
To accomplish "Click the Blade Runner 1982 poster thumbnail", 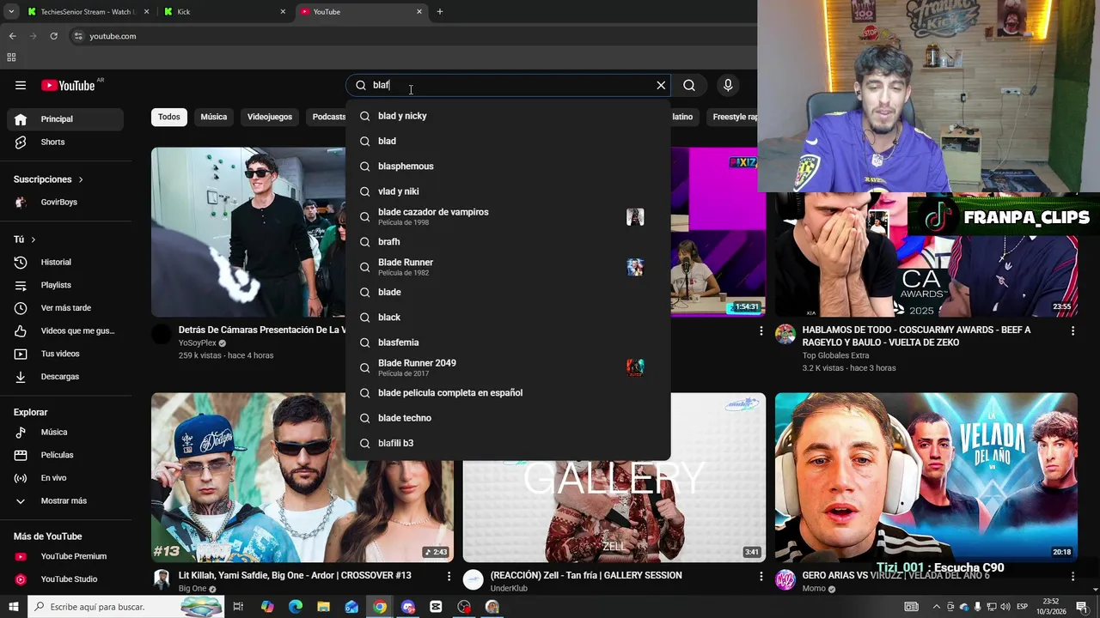I will tap(635, 267).
